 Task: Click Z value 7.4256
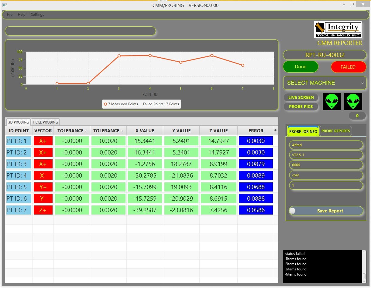(218, 210)
